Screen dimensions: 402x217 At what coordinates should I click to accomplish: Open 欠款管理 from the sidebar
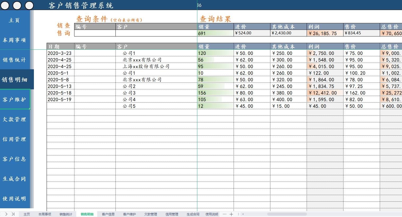[15, 119]
